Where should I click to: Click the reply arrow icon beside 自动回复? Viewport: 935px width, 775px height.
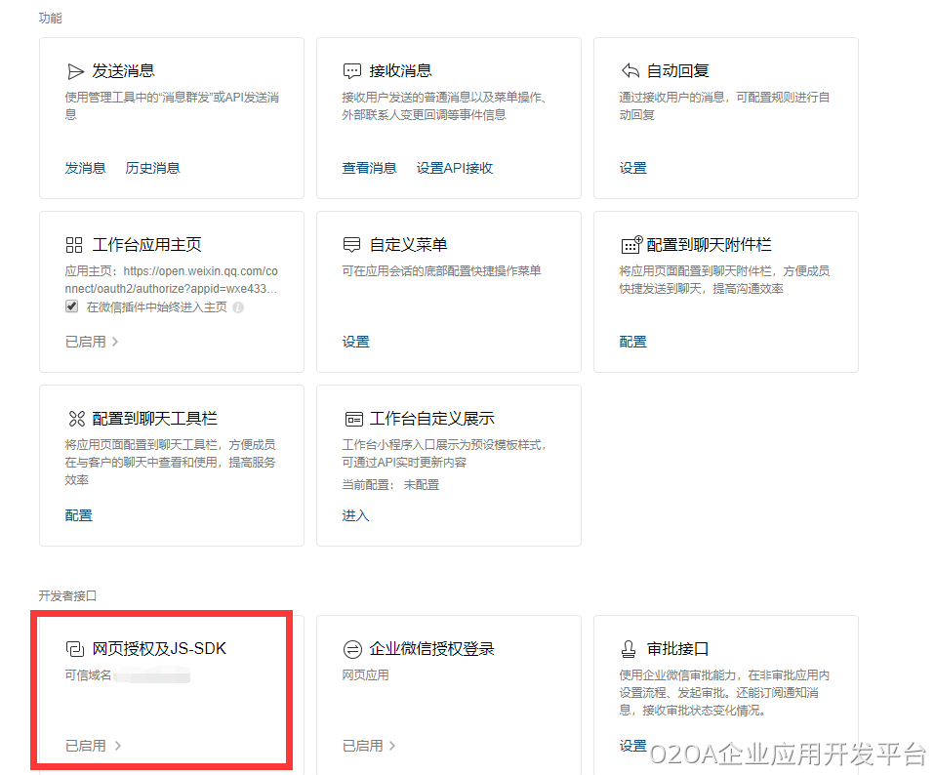[630, 71]
